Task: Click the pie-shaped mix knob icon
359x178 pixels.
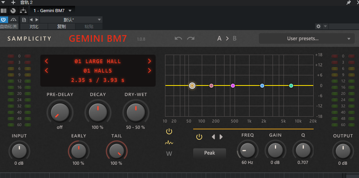Action: pos(13,11)
